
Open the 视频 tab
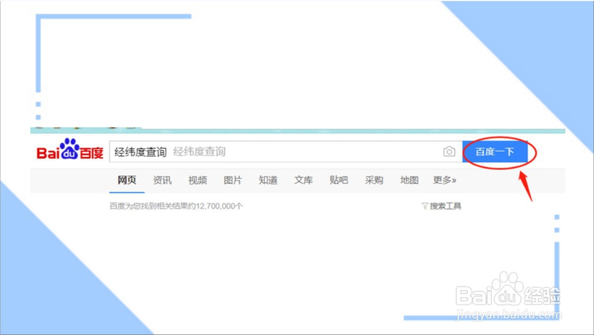(198, 180)
